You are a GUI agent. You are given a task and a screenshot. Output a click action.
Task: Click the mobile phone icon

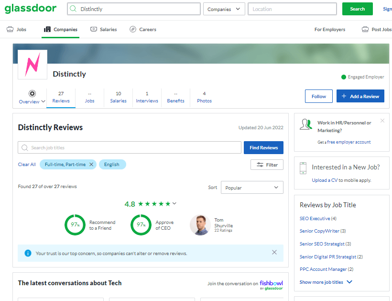pyautogui.click(x=303, y=168)
